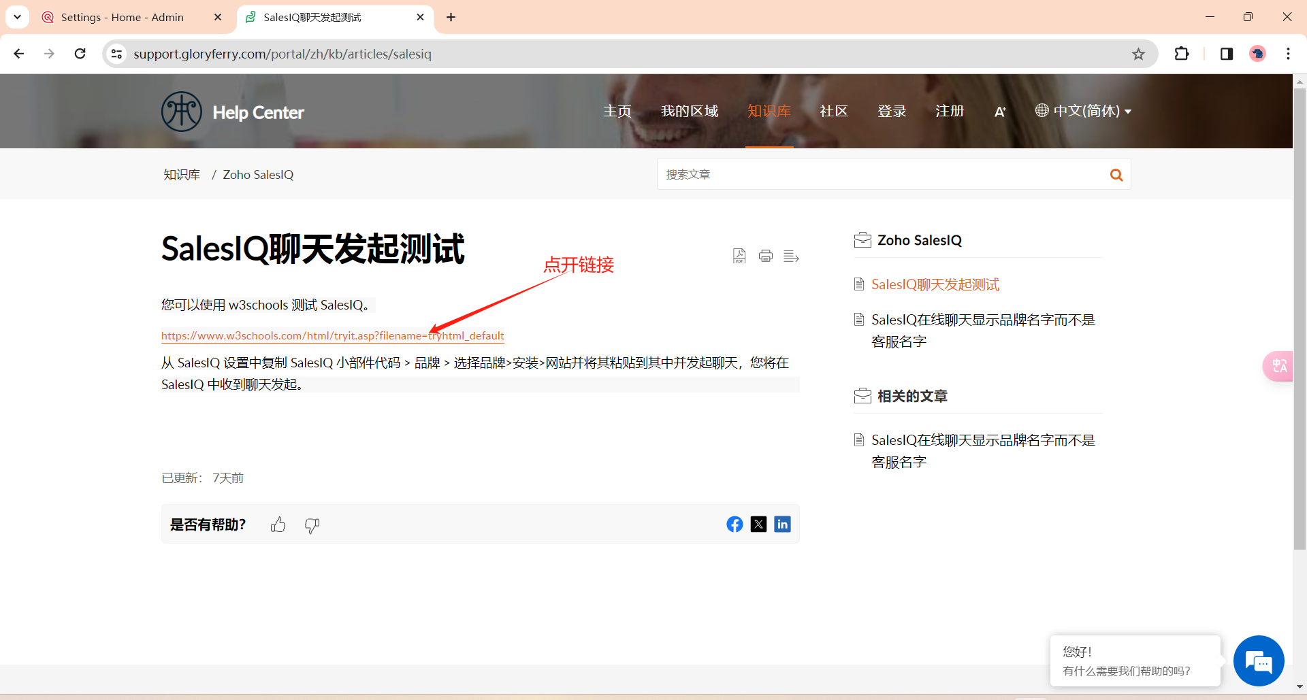This screenshot has width=1307, height=700.
Task: Click the browser address bar URL
Action: [283, 54]
